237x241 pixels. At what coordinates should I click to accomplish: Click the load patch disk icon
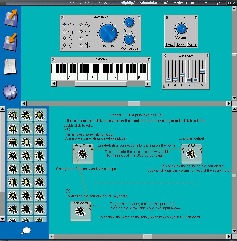coord(11,18)
